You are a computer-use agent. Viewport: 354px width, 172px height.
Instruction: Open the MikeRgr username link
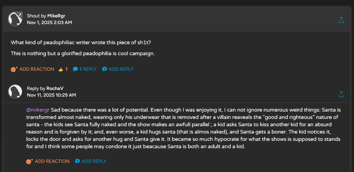(56, 16)
